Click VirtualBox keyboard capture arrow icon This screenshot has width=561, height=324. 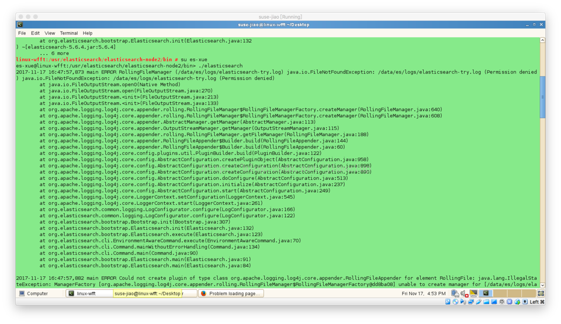[525, 302]
